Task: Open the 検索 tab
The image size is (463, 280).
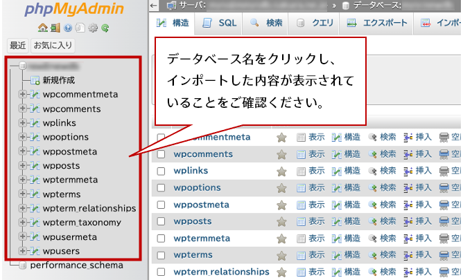Action: (265, 23)
